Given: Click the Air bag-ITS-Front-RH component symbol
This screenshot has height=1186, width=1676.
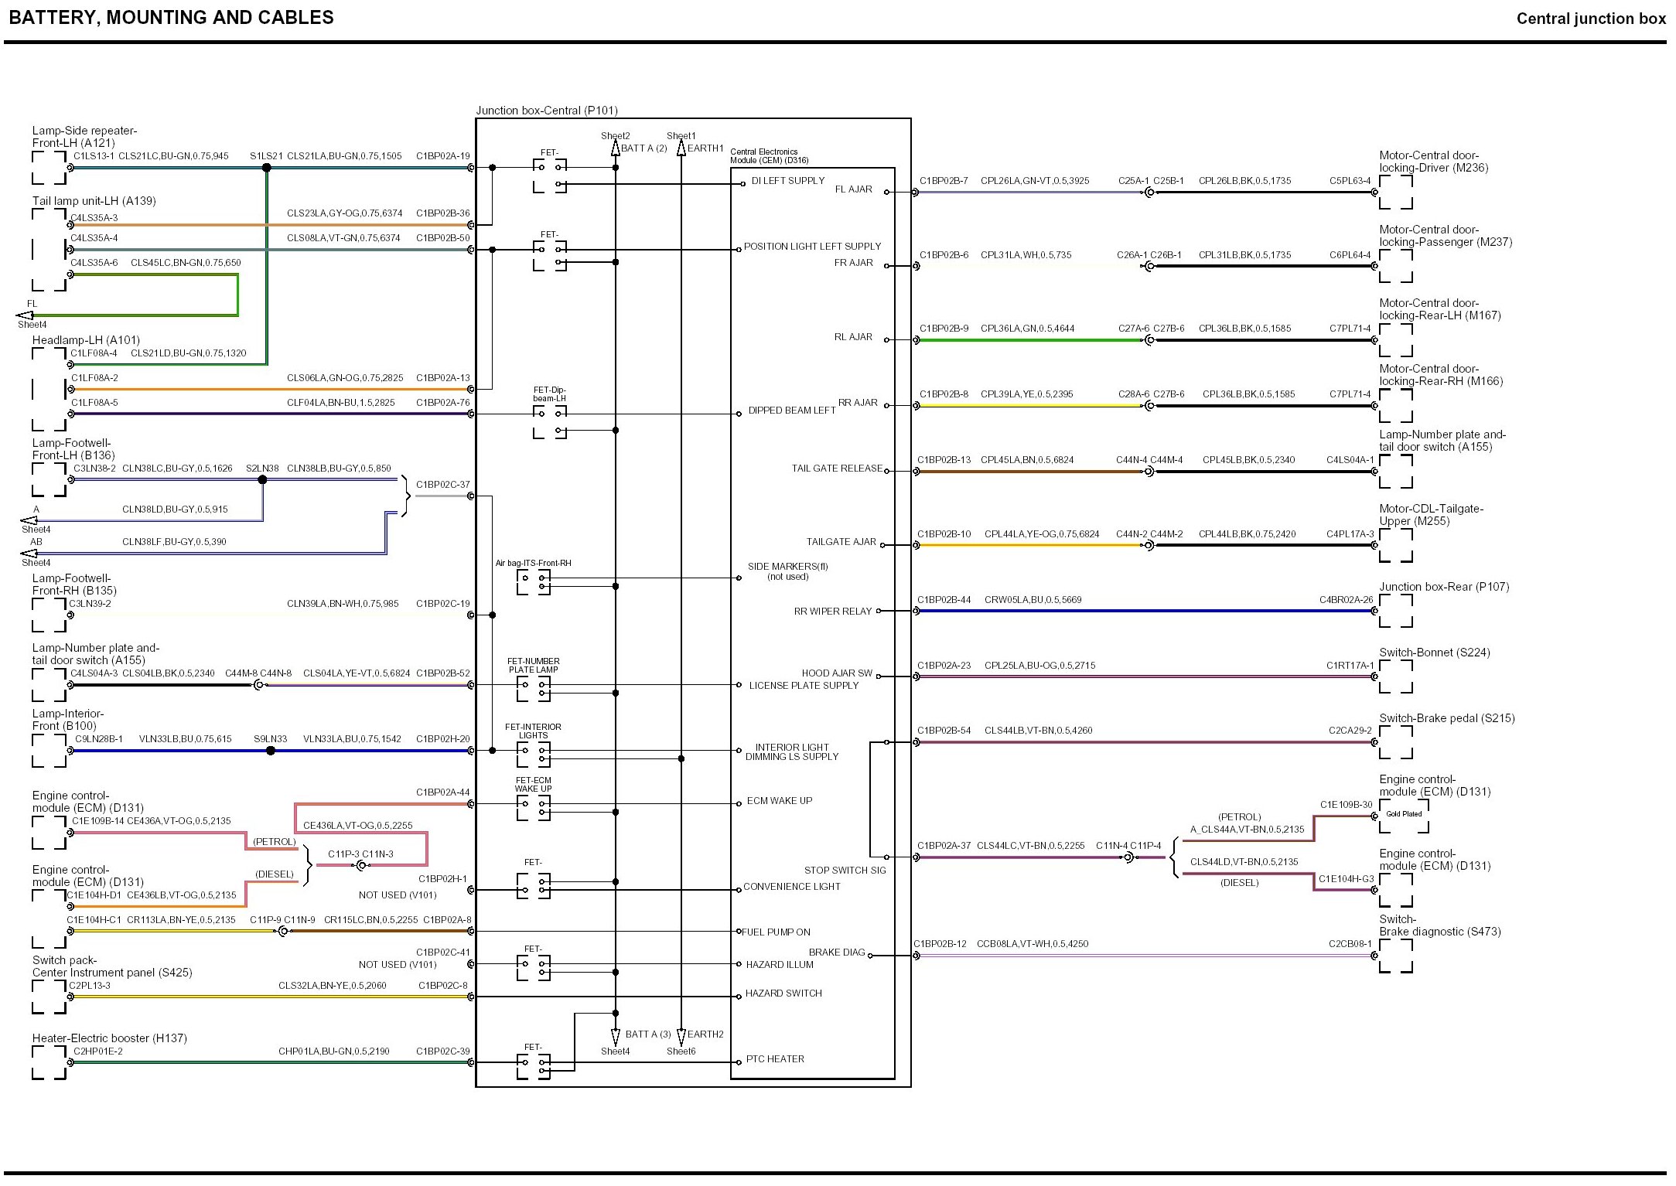Looking at the screenshot, I should click(534, 581).
